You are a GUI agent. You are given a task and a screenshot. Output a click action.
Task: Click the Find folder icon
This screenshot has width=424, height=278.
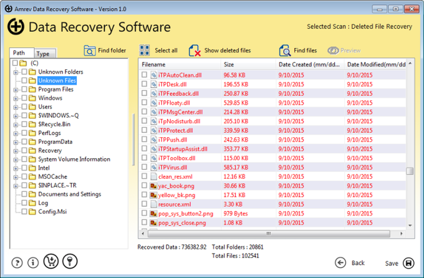click(90, 50)
